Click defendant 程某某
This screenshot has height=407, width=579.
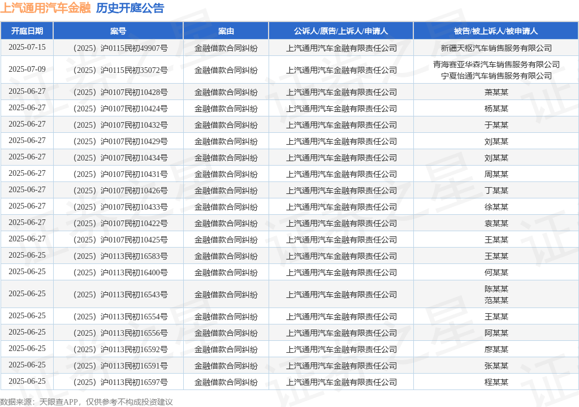496,382
